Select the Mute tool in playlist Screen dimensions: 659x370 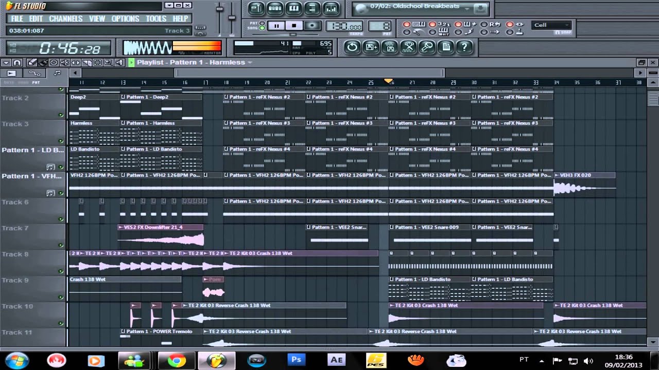[64, 62]
